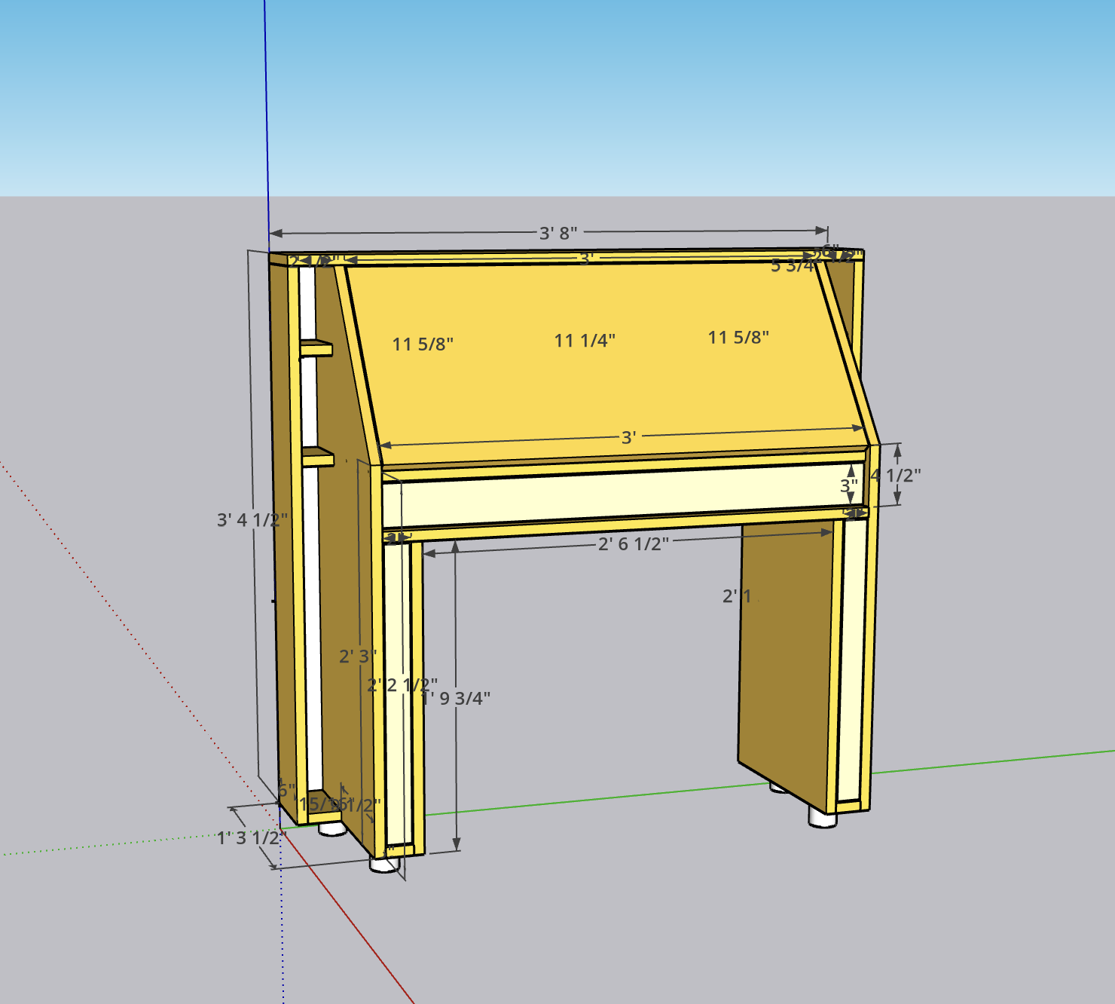Select the upper small shelf on left side

(x=316, y=348)
